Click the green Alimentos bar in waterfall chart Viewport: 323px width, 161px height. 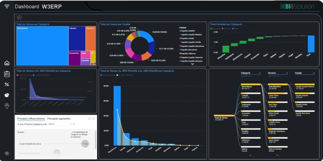[226, 49]
